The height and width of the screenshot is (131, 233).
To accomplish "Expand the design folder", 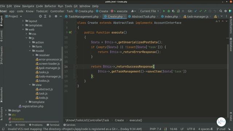I will 6,110.
